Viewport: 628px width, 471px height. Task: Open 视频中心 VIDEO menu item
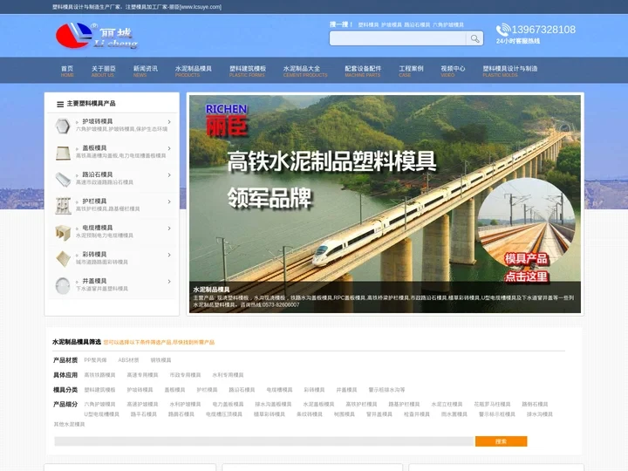[453, 71]
